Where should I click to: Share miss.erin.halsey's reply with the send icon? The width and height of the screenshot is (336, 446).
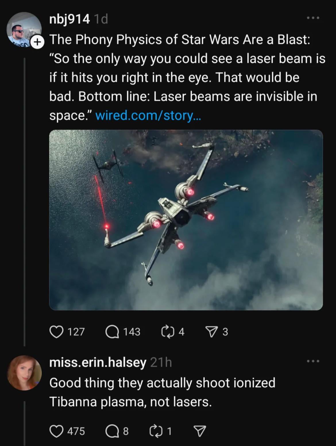pos(200,431)
